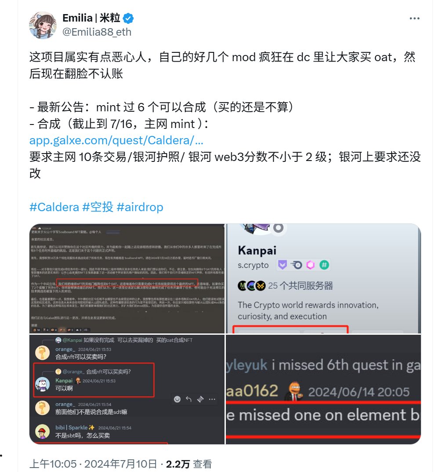The image size is (442, 472).
Task: Click the Emilia | 米粒 display name
Action: click(91, 18)
